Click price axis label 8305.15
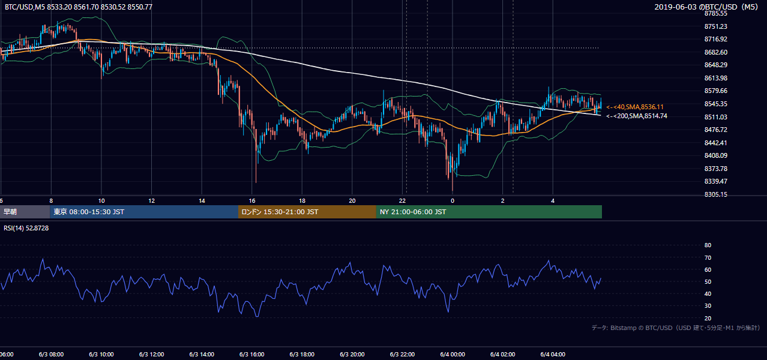Screen dimensions: 767x360 (x=716, y=194)
